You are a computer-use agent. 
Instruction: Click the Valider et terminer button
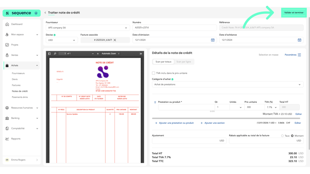pyautogui.click(x=294, y=13)
